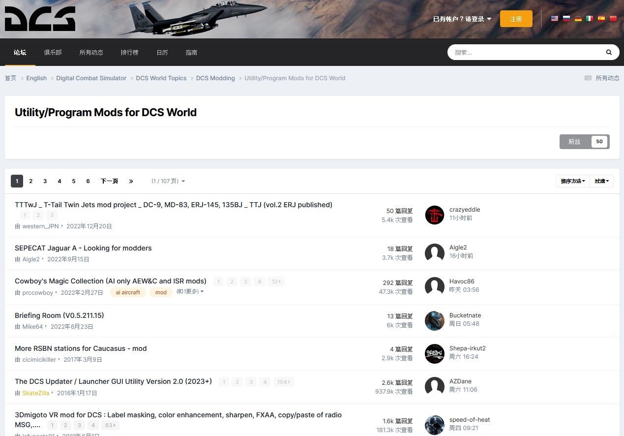Open the page jump dropdown (1 / 107 页)
Image resolution: width=624 pixels, height=436 pixels.
pos(168,181)
